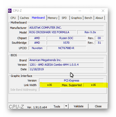Viewport: 116px width, 117px height.
Task: Click the Max. Supported x16 value
Action: point(94,85)
